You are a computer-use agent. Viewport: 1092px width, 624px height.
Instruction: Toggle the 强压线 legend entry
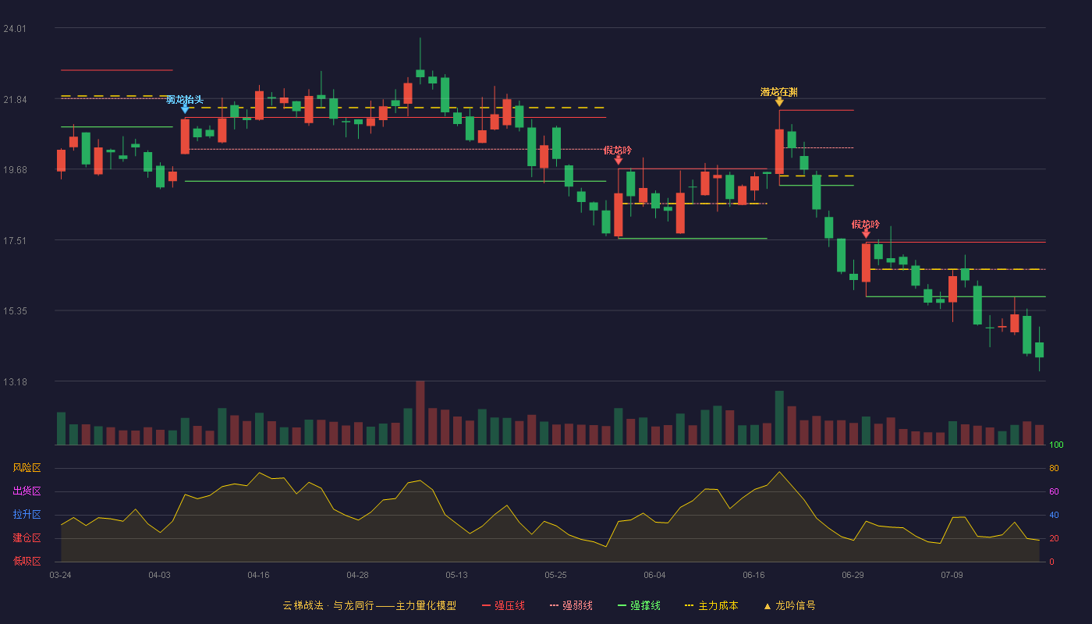pyautogui.click(x=503, y=605)
